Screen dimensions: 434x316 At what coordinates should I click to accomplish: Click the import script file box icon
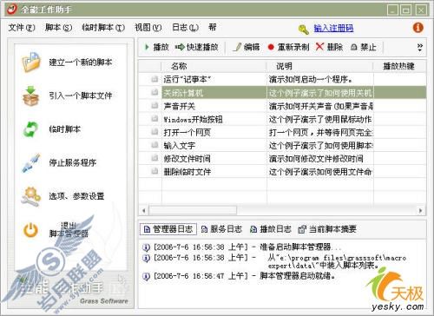coord(30,95)
